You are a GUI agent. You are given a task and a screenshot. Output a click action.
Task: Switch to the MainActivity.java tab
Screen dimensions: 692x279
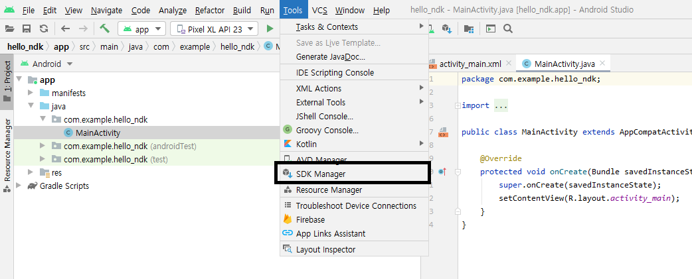564,64
